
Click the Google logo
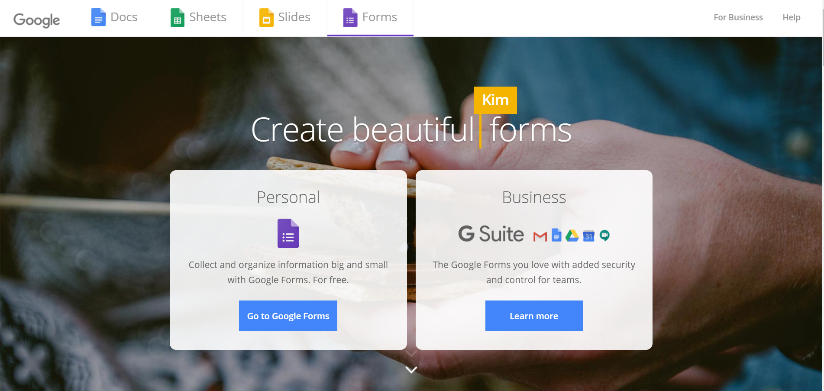[x=37, y=19]
